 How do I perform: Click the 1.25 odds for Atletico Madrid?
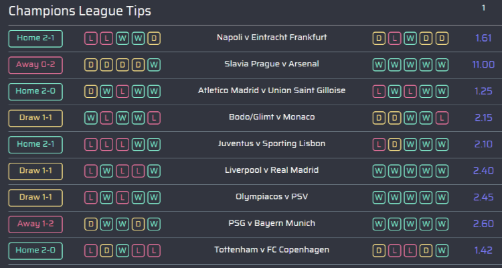(483, 91)
